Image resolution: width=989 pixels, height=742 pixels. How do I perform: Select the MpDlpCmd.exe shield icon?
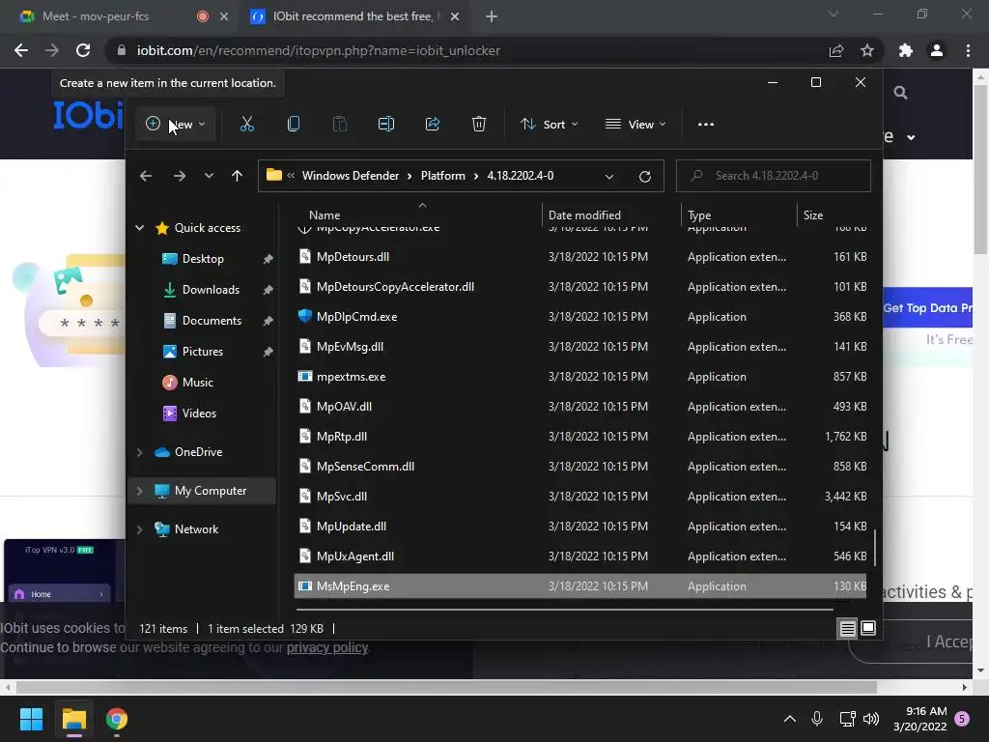coord(304,316)
